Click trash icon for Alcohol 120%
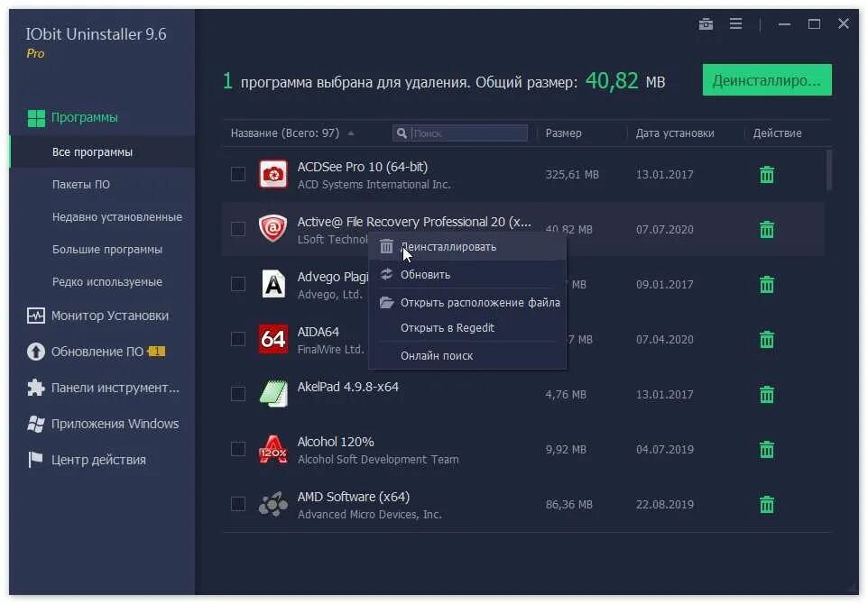The image size is (868, 604). pyautogui.click(x=767, y=449)
